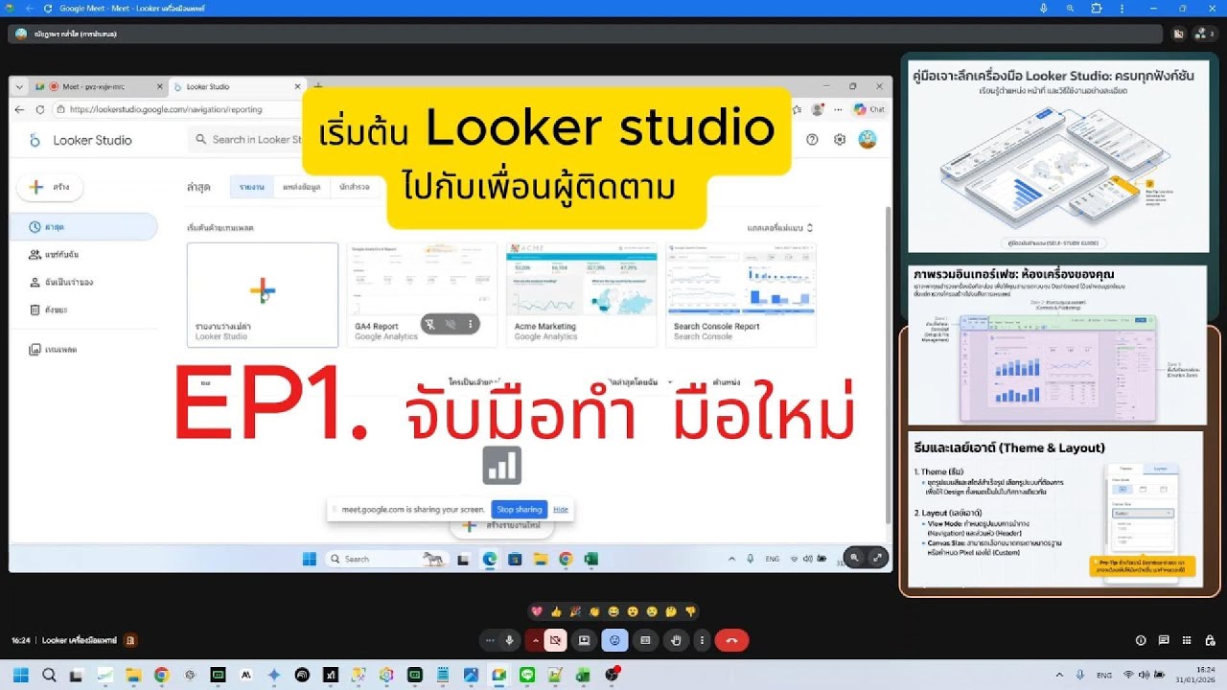The width and height of the screenshot is (1227, 690).
Task: Click the ENG language indicator
Action: (x=1104, y=675)
